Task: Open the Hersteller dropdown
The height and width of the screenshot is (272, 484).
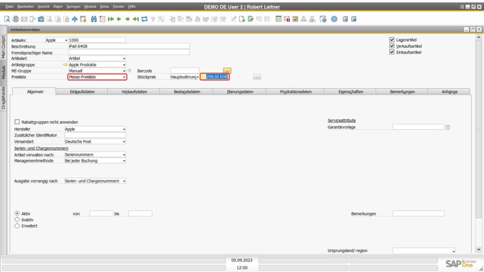Action: (x=95, y=129)
